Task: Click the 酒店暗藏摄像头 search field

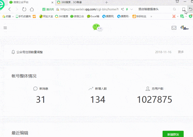Action: [155, 9]
